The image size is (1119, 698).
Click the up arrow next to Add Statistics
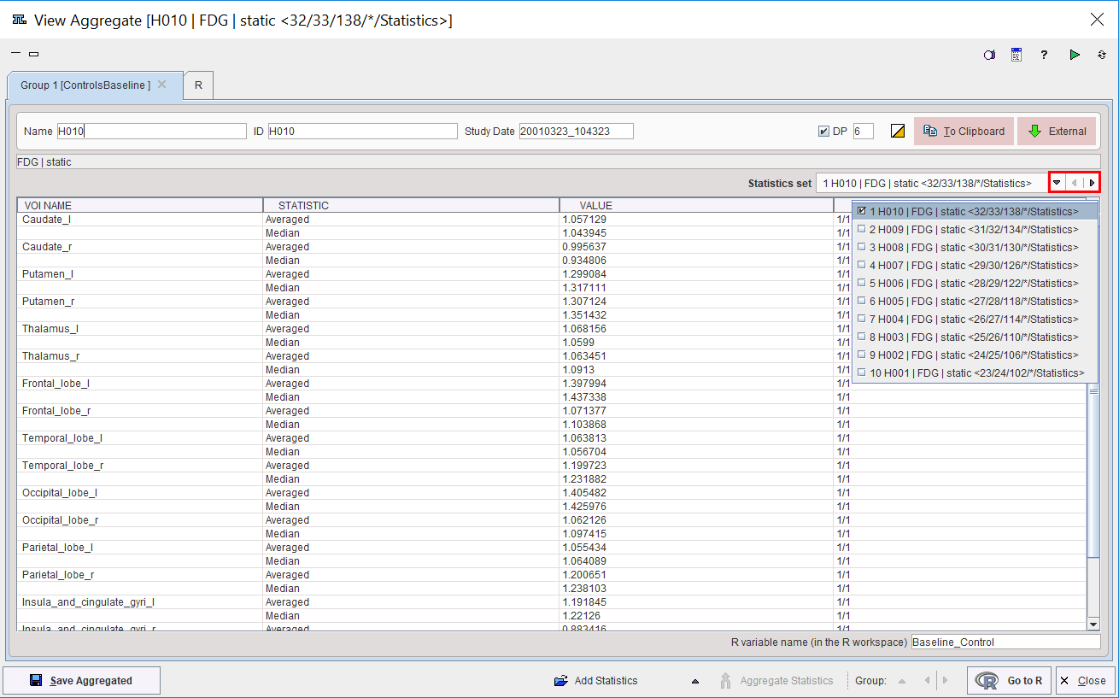(695, 681)
